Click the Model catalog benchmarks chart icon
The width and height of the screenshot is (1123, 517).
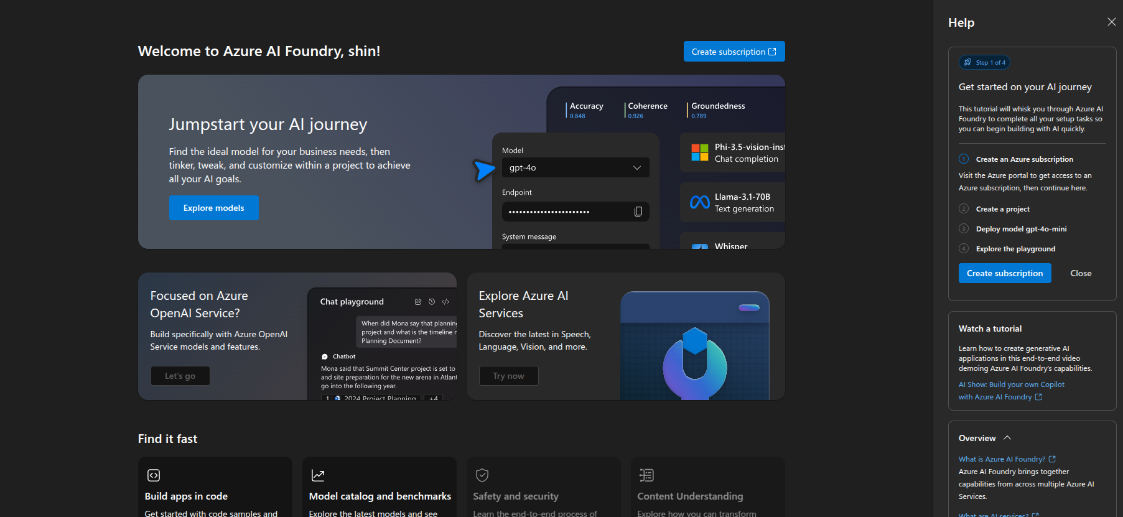coord(318,475)
